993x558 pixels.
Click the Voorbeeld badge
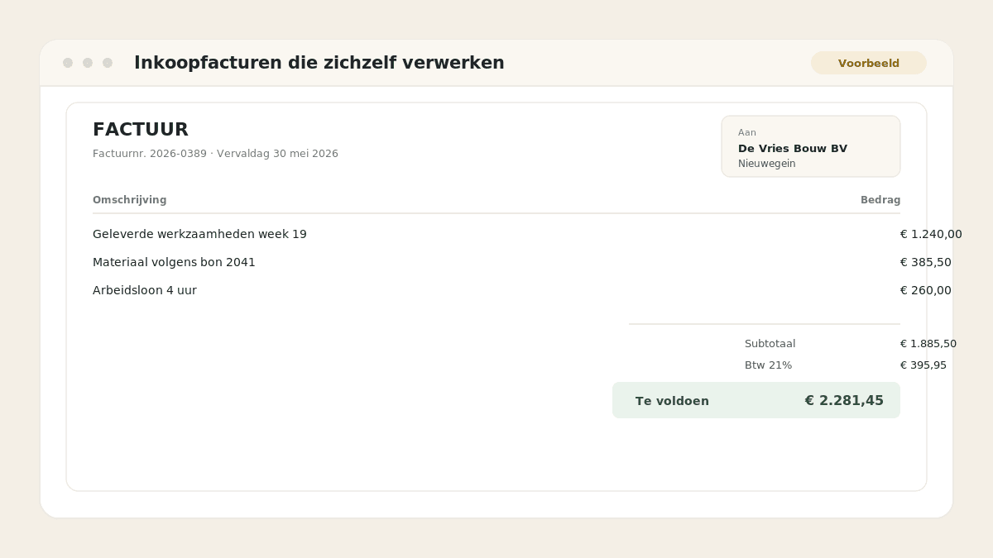(x=869, y=63)
